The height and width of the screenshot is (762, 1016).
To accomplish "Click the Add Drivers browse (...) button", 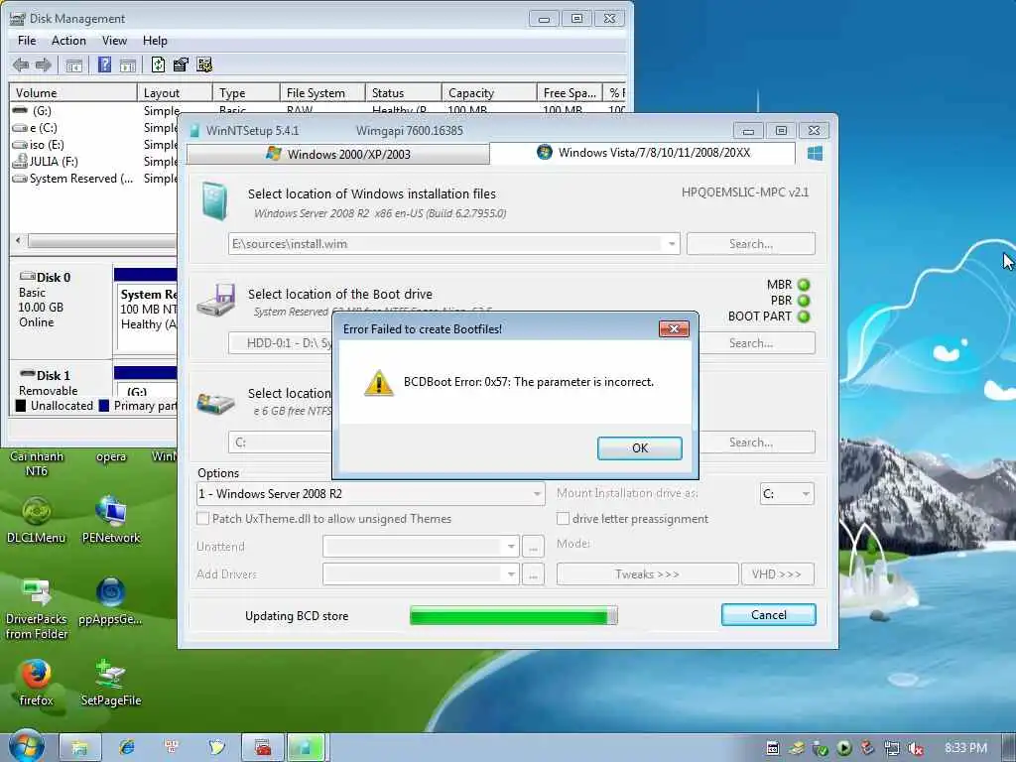I will click(x=533, y=574).
